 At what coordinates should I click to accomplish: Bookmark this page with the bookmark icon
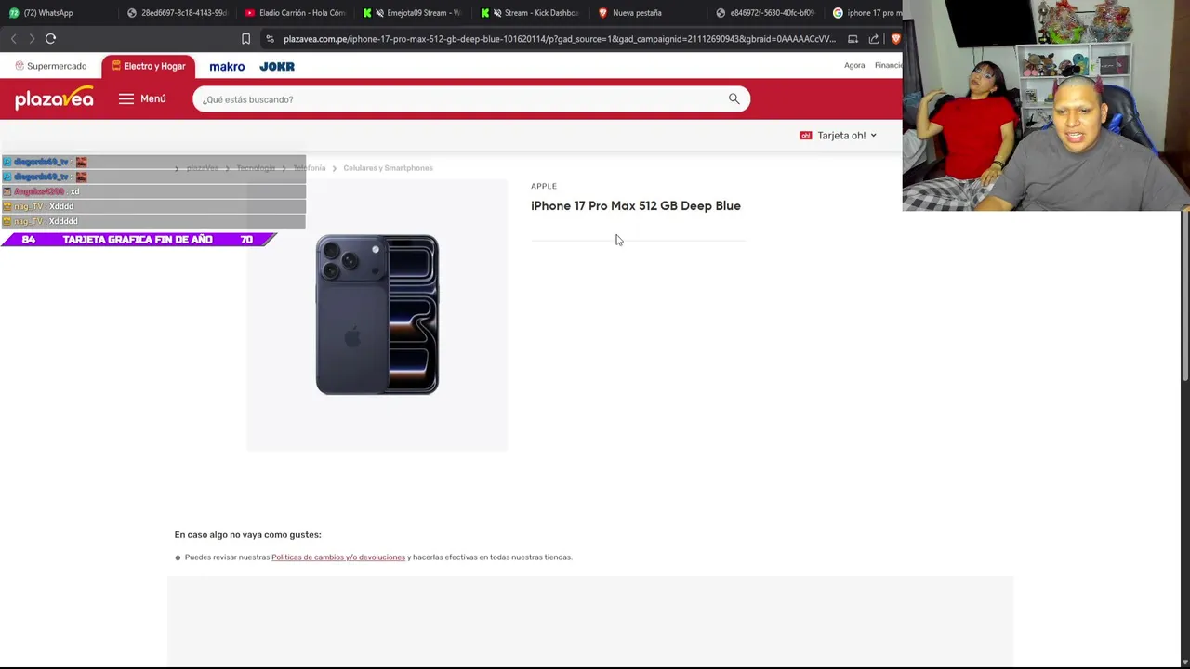[x=245, y=39]
